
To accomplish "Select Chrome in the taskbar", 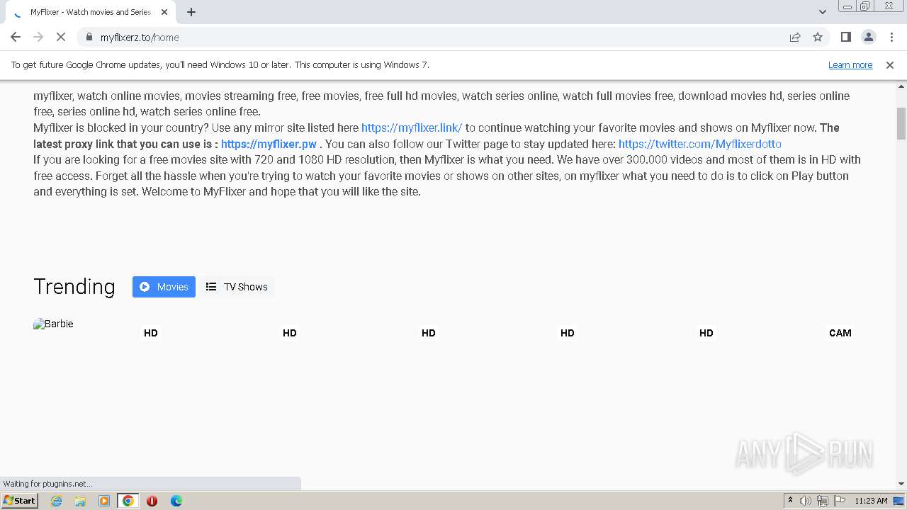I will (x=128, y=501).
